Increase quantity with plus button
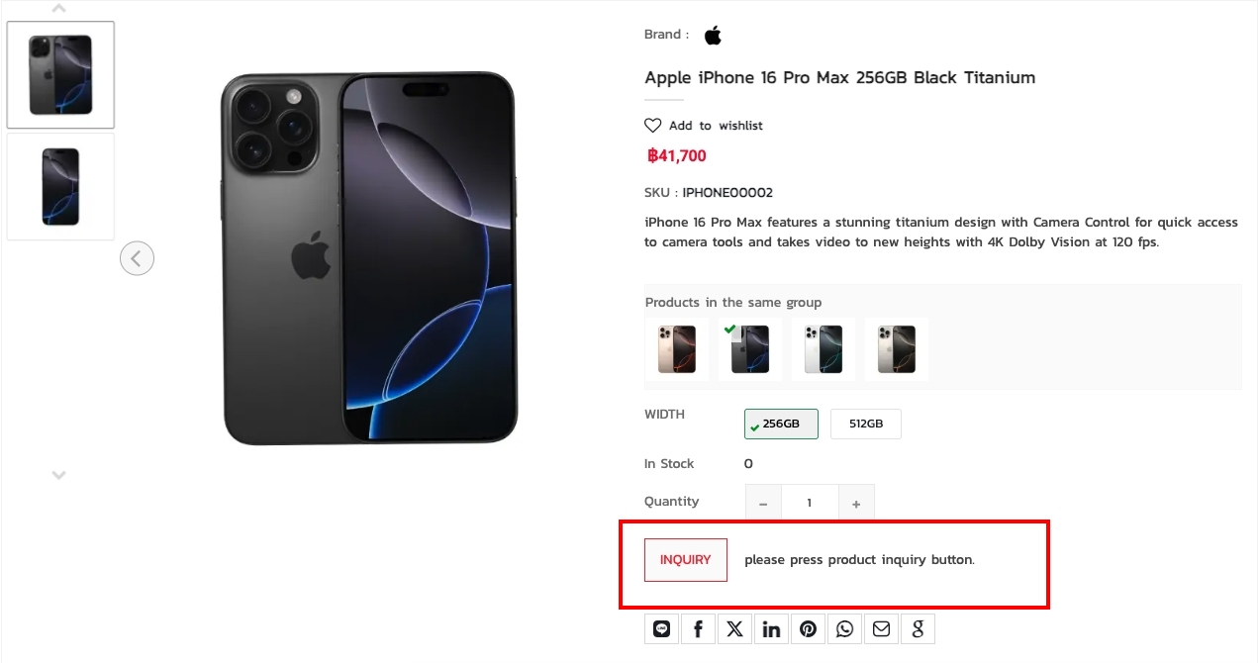The height and width of the screenshot is (663, 1259). click(x=856, y=504)
